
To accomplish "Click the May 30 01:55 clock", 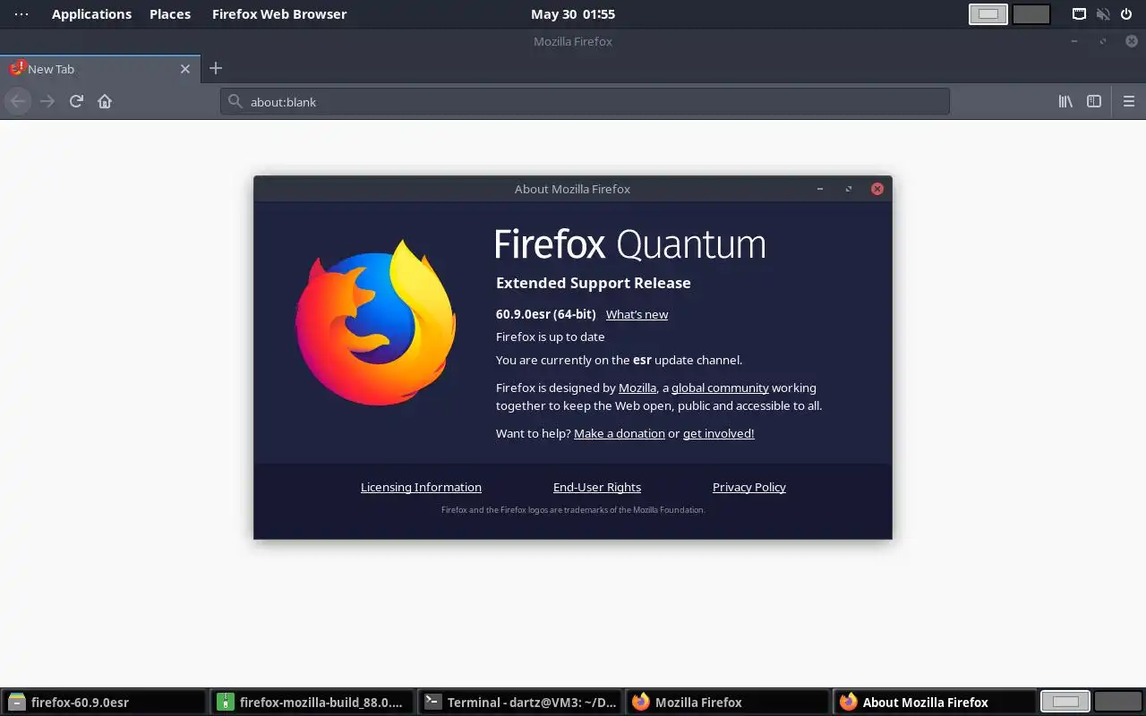I will coord(573,14).
